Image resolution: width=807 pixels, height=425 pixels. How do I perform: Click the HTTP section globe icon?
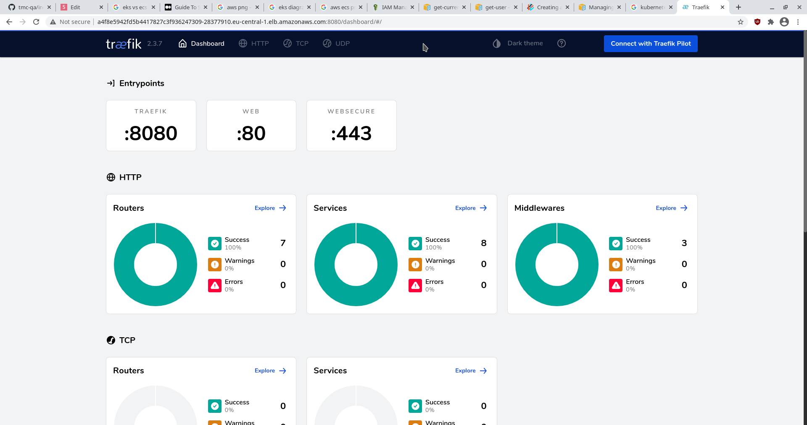pyautogui.click(x=111, y=177)
